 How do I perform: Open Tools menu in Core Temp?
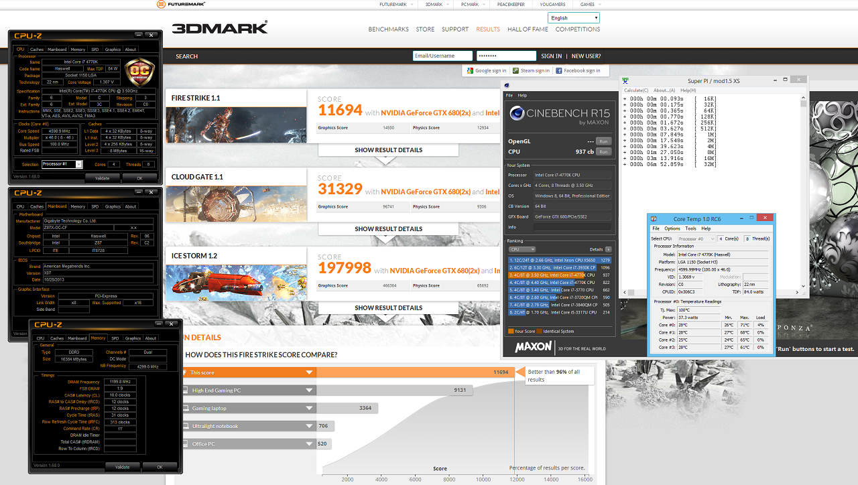click(x=691, y=228)
